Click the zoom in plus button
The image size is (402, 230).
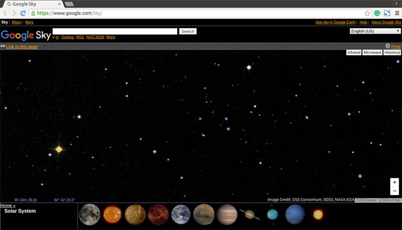pyautogui.click(x=394, y=182)
